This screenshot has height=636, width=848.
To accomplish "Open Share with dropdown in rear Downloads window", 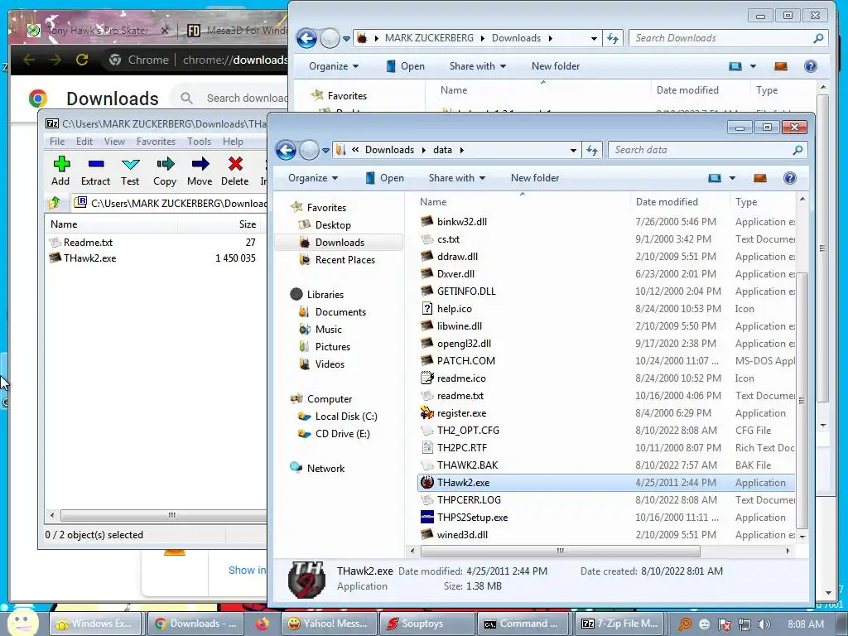I will pyautogui.click(x=478, y=66).
